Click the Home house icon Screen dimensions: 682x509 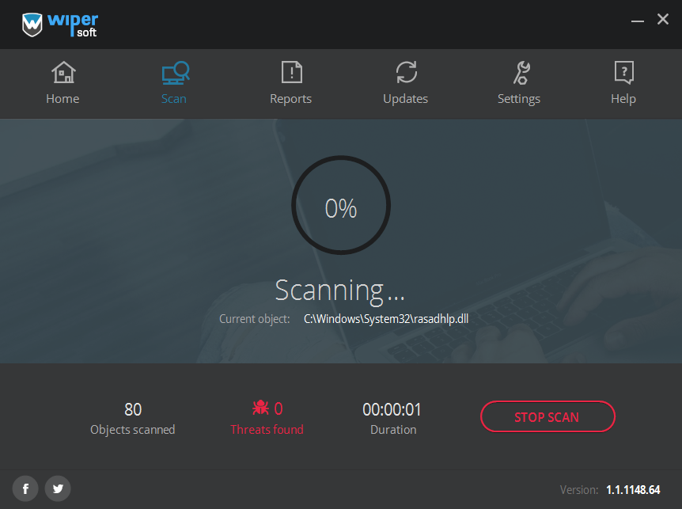click(x=63, y=73)
